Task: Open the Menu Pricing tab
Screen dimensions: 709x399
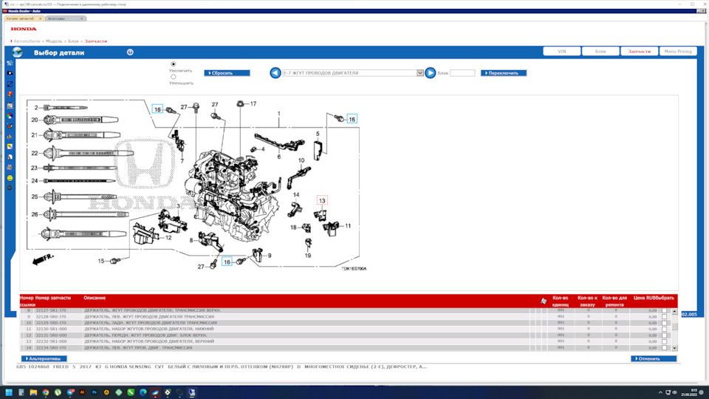Action: (678, 52)
